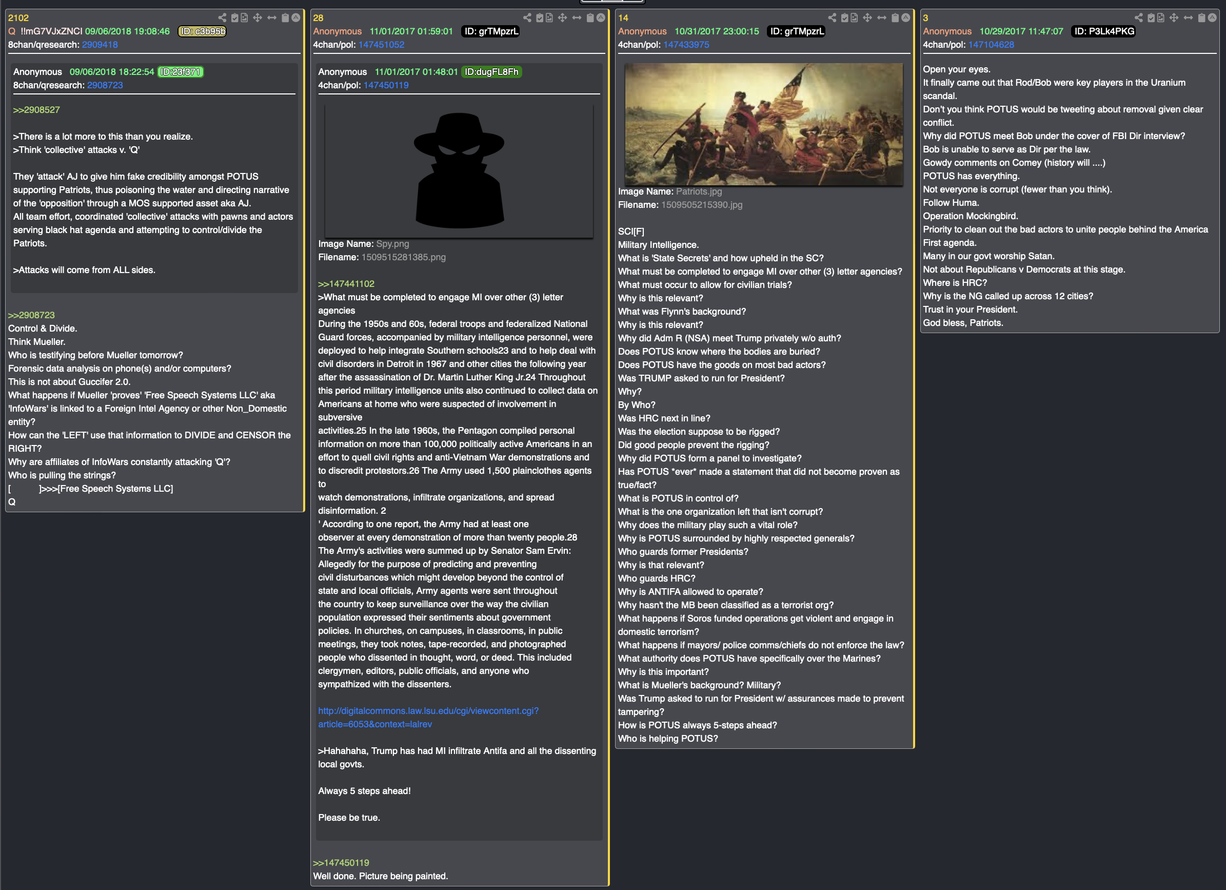
Task: Click post number 2102
Action: (18, 18)
